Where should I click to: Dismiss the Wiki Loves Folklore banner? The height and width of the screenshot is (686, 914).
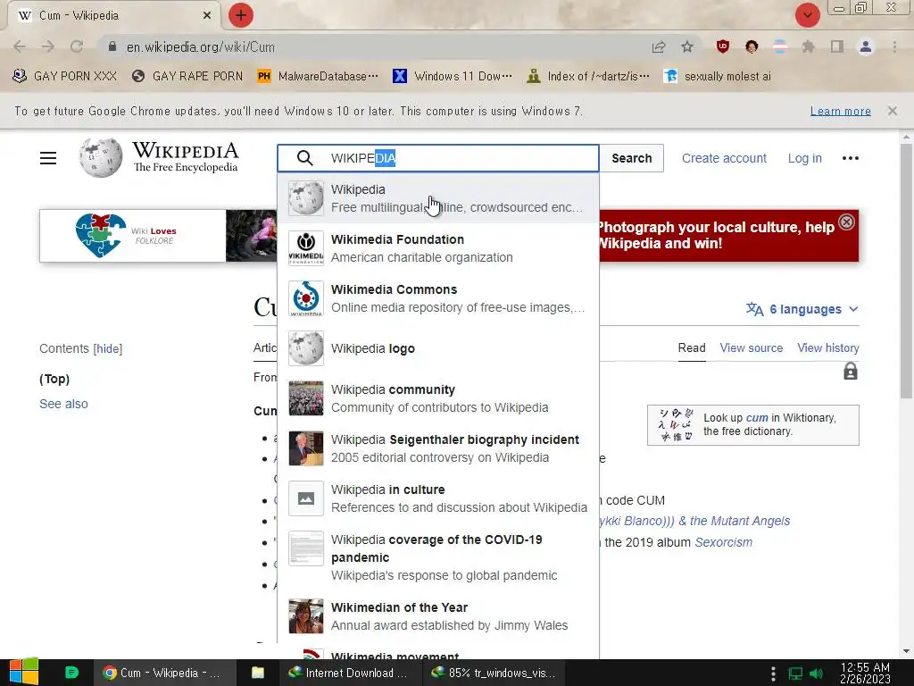pyautogui.click(x=846, y=222)
